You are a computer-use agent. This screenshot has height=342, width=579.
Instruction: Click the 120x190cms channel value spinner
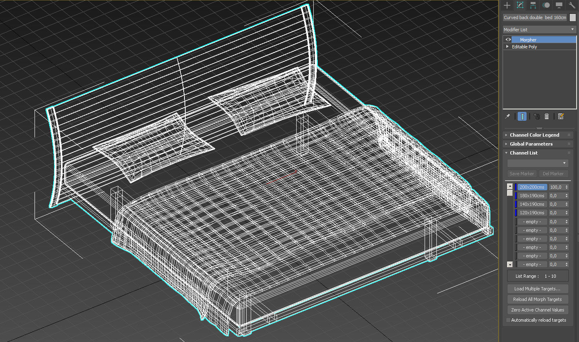(x=566, y=213)
